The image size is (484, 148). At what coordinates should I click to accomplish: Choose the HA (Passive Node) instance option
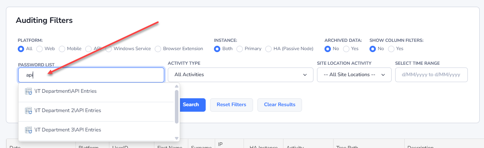268,49
